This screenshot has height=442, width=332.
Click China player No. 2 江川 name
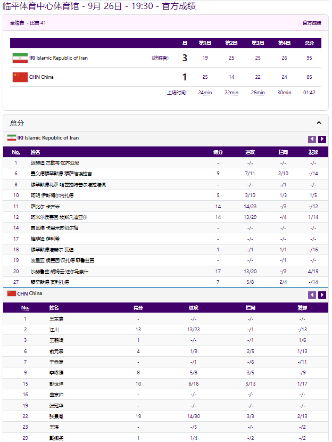(x=54, y=330)
